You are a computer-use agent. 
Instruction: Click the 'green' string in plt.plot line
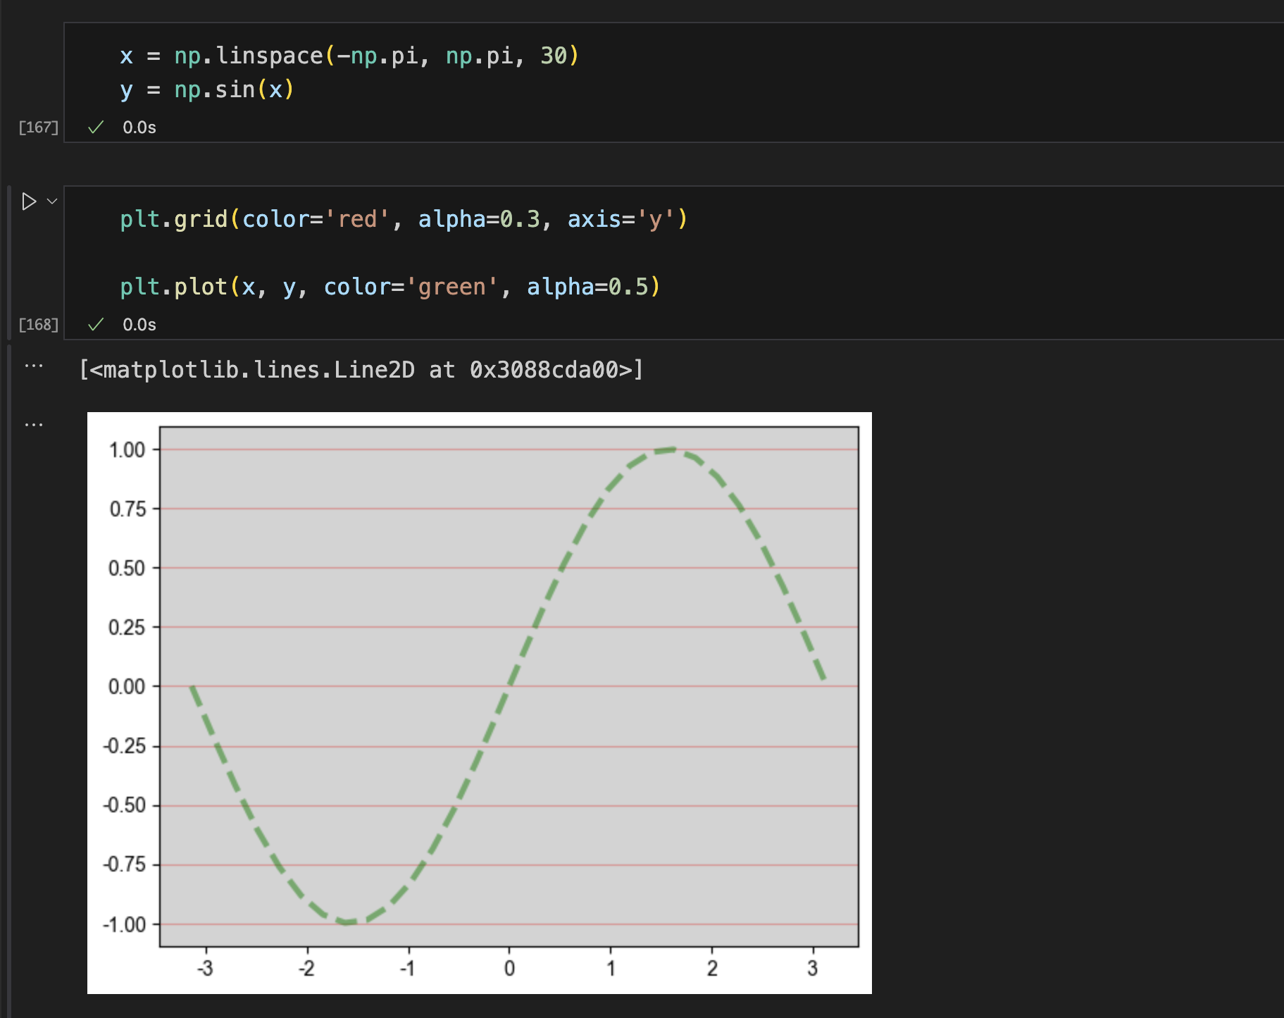coord(452,287)
